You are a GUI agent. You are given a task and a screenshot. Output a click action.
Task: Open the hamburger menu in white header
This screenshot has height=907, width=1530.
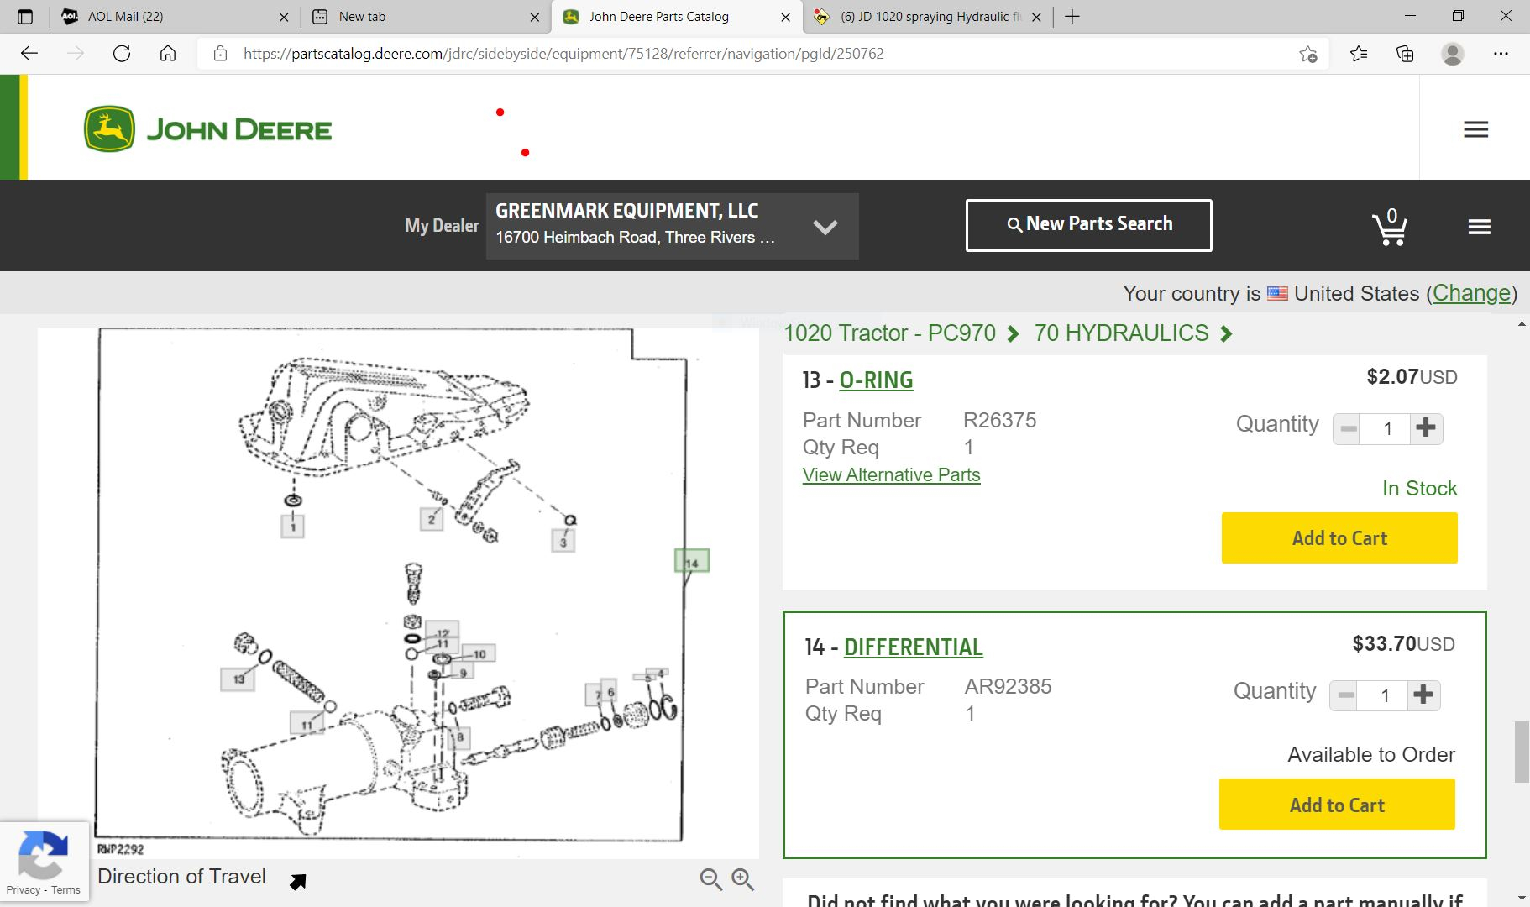(1475, 129)
